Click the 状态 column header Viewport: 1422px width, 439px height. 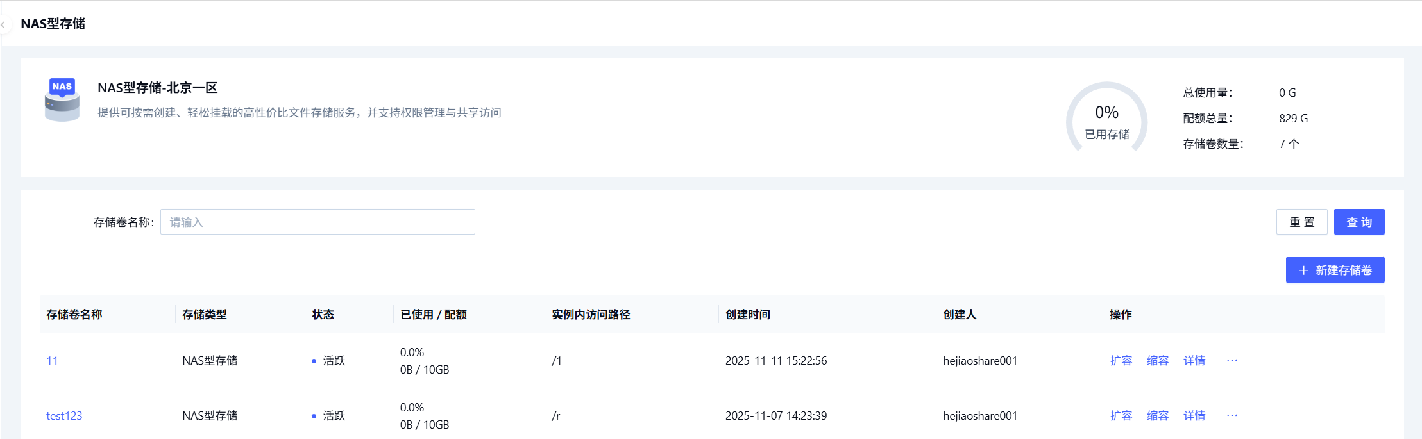coord(323,315)
